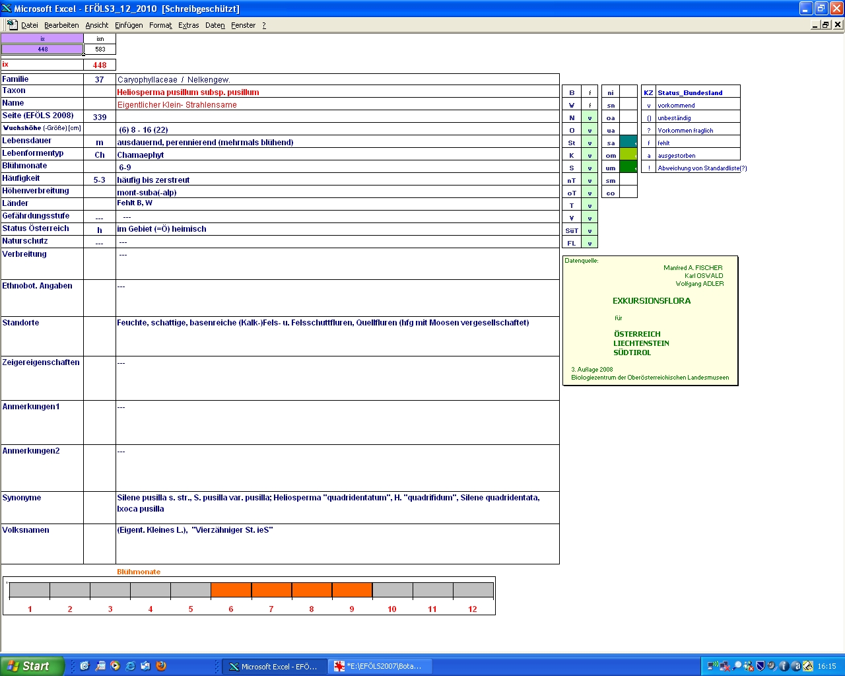This screenshot has height=676, width=845.
Task: Click the Excel icon in the title bar
Action: (7, 9)
